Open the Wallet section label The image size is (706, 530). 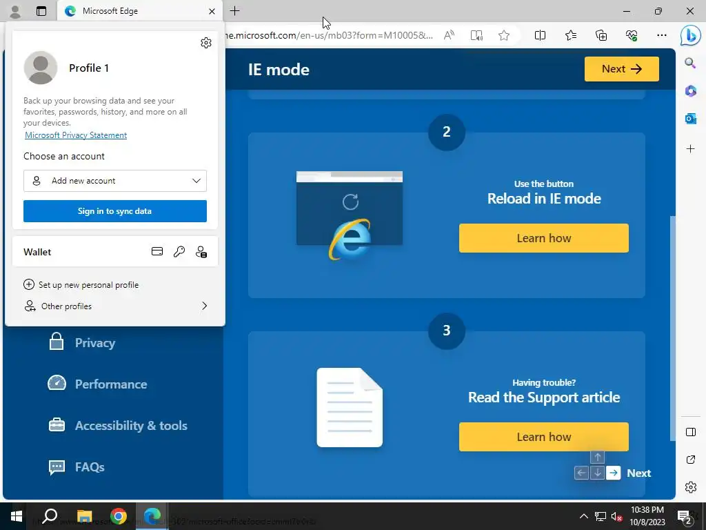point(37,252)
